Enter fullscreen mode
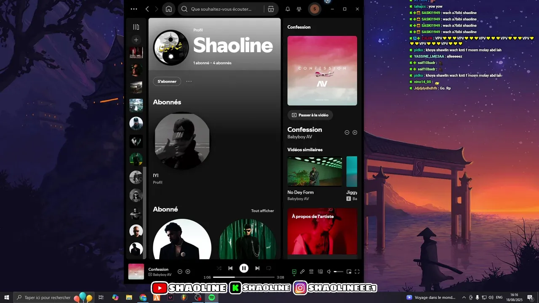The height and width of the screenshot is (303, 539). [357, 271]
